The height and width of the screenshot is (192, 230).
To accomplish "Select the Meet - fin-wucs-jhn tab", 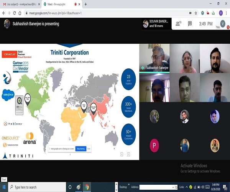I will click(x=62, y=4).
